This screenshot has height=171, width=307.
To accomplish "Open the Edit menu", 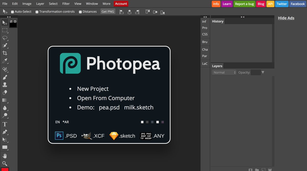I will (15, 4).
